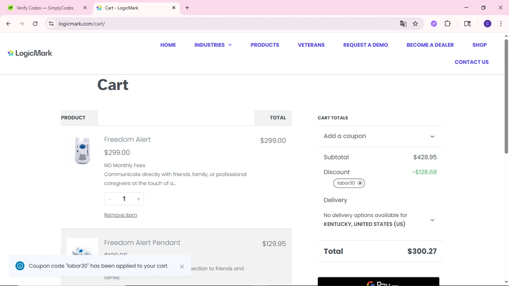Click the -$128.68 discount value
This screenshot has width=509, height=286.
(x=424, y=172)
